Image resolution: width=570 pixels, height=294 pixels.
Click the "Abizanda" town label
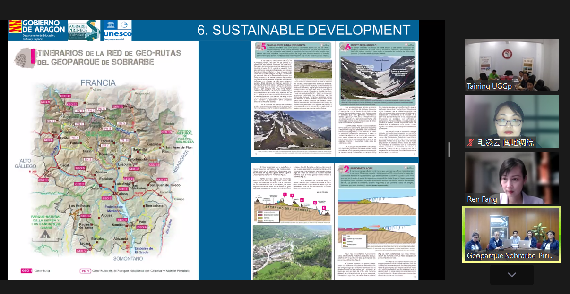click(121, 238)
